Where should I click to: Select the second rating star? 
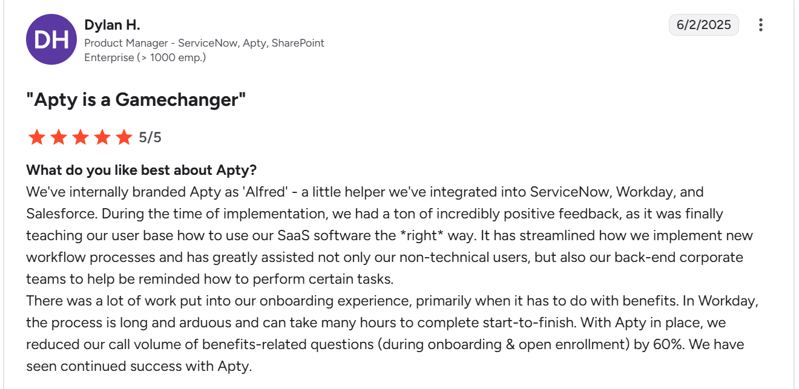click(58, 137)
